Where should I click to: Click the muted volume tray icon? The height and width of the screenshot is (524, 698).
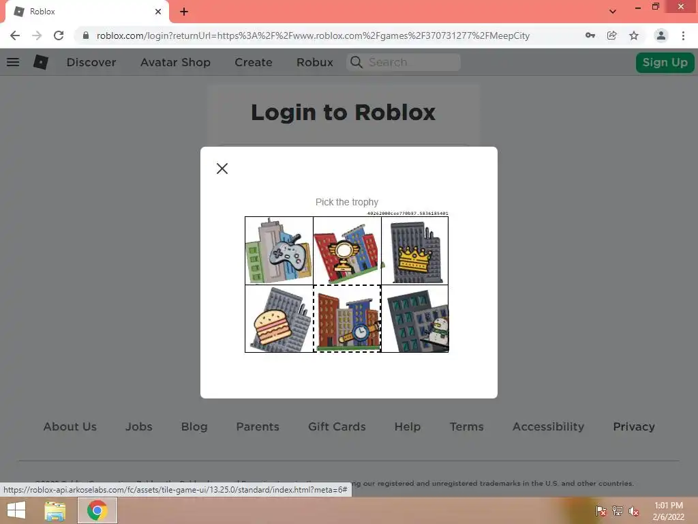pyautogui.click(x=634, y=511)
